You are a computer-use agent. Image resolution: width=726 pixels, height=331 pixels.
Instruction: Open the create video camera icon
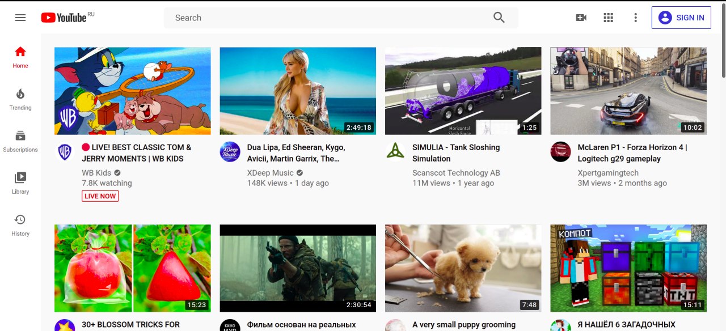pyautogui.click(x=581, y=18)
